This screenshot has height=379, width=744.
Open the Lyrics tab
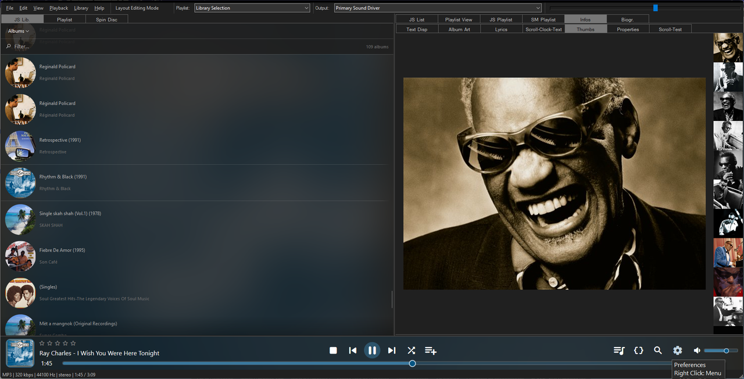501,29
